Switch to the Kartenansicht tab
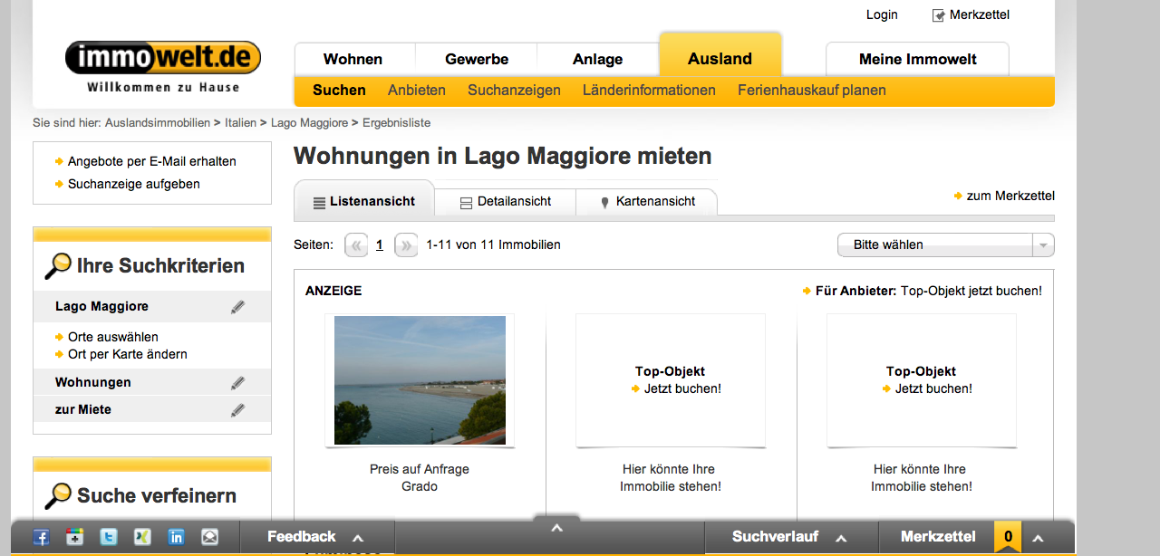Screen dimensions: 1160x556 (x=646, y=202)
